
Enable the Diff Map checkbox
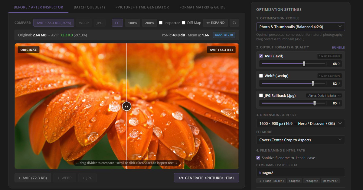tap(183, 23)
